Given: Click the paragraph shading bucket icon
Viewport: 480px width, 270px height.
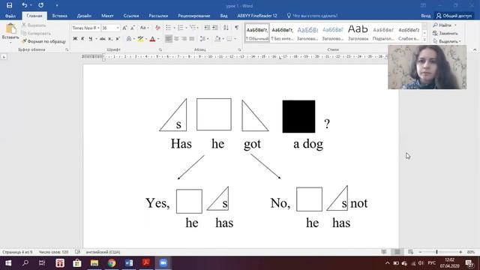Looking at the screenshot, I should (x=217, y=39).
